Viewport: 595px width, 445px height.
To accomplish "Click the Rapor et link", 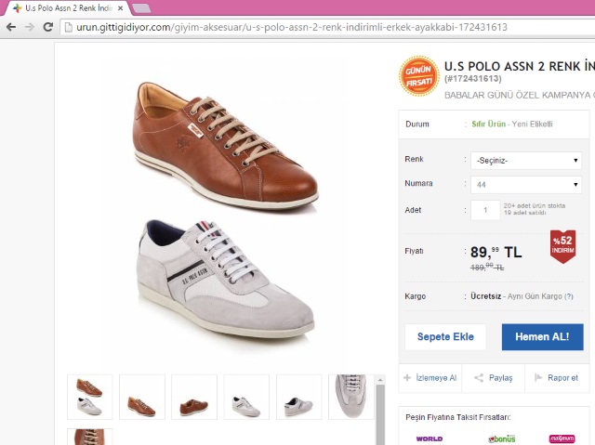I will (562, 377).
